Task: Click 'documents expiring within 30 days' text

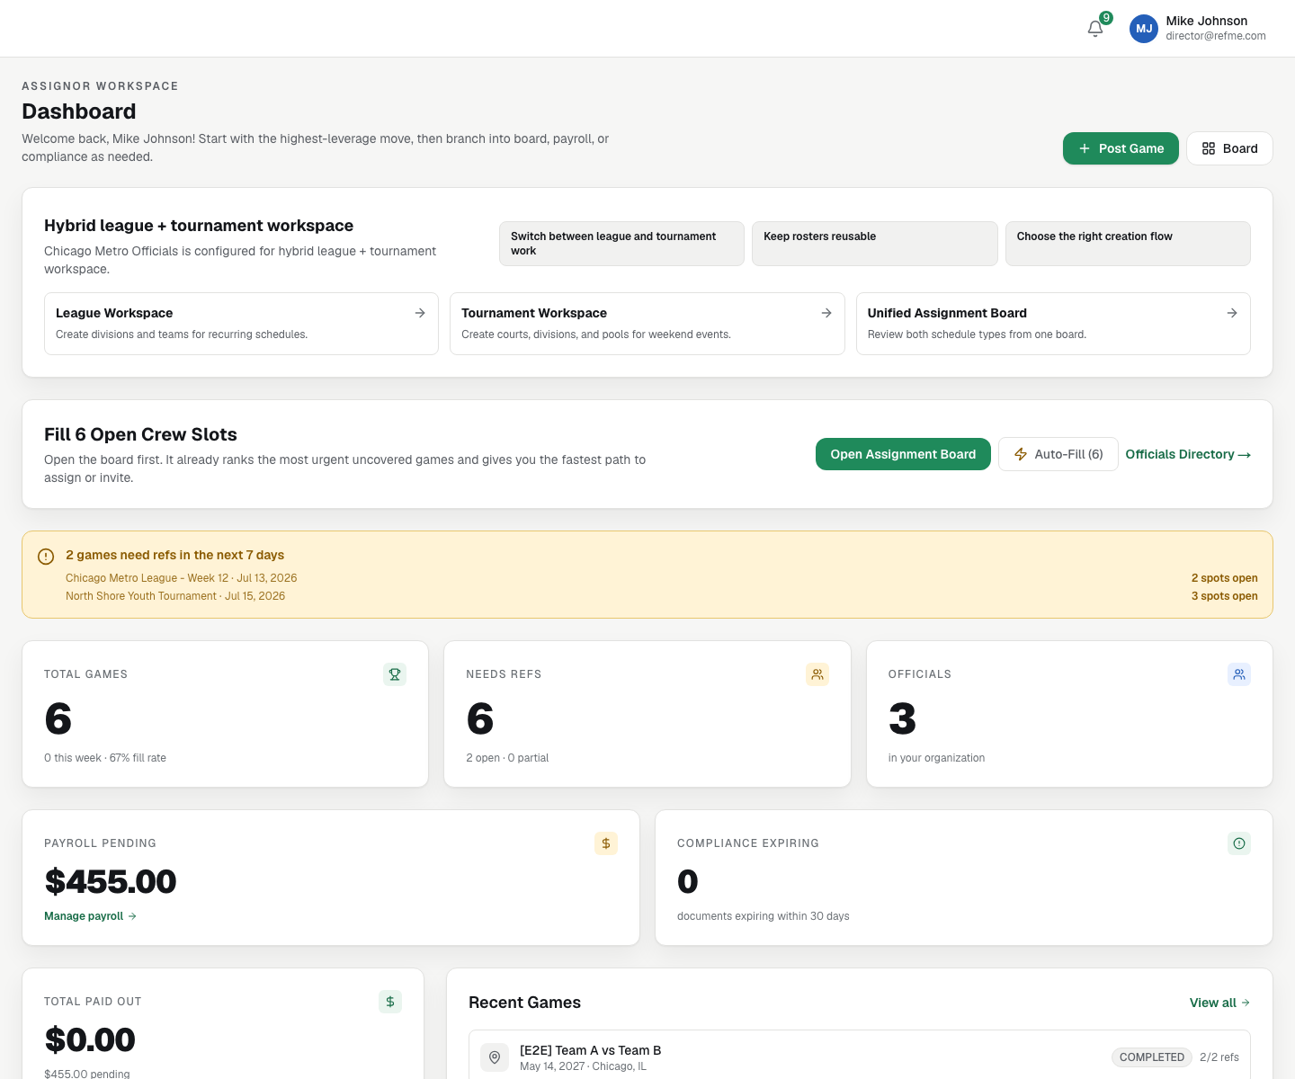Action: pyautogui.click(x=763, y=916)
